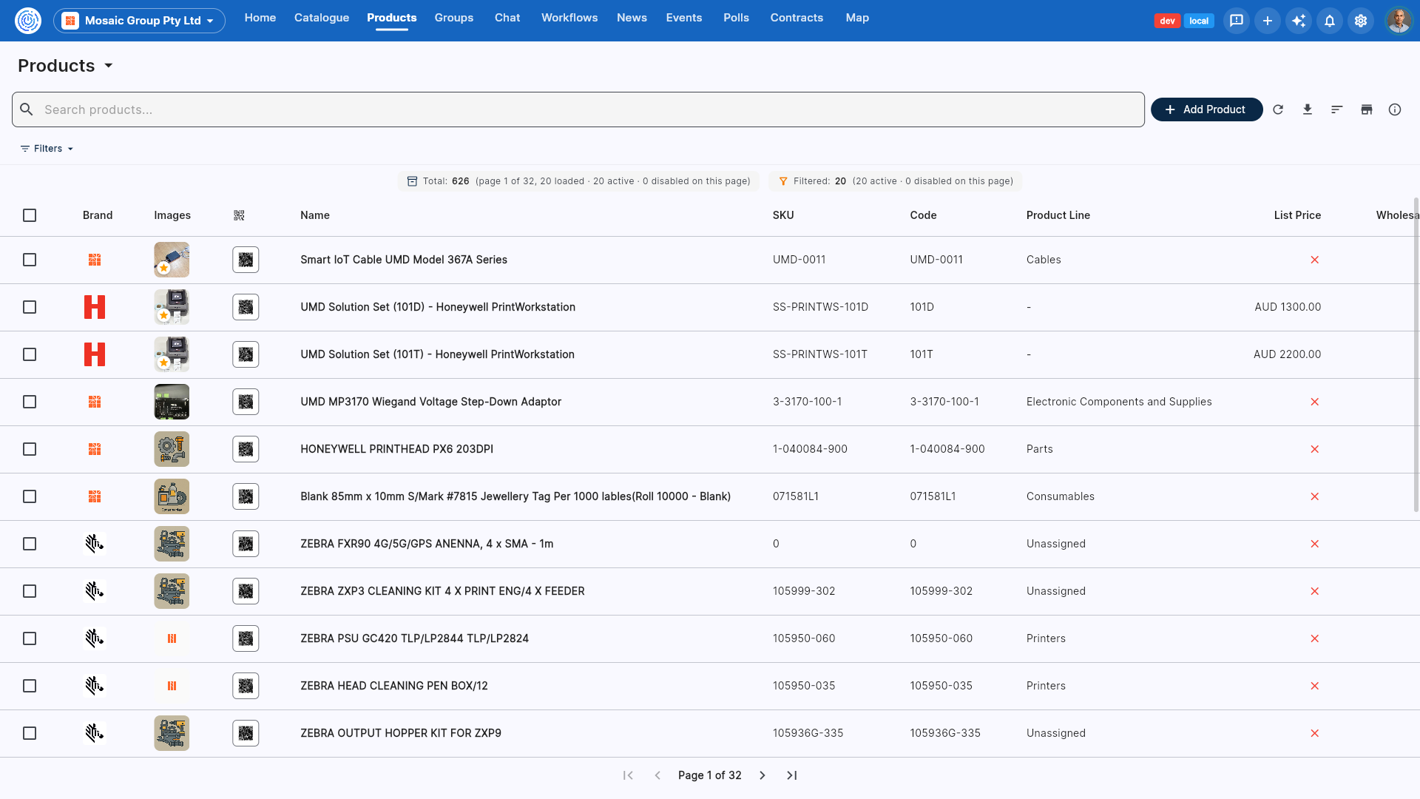Image resolution: width=1420 pixels, height=799 pixels.
Task: Click the storefront view icon
Action: [1366, 109]
